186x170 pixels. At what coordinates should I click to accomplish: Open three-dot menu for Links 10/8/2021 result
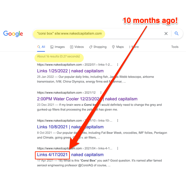(117, 120)
